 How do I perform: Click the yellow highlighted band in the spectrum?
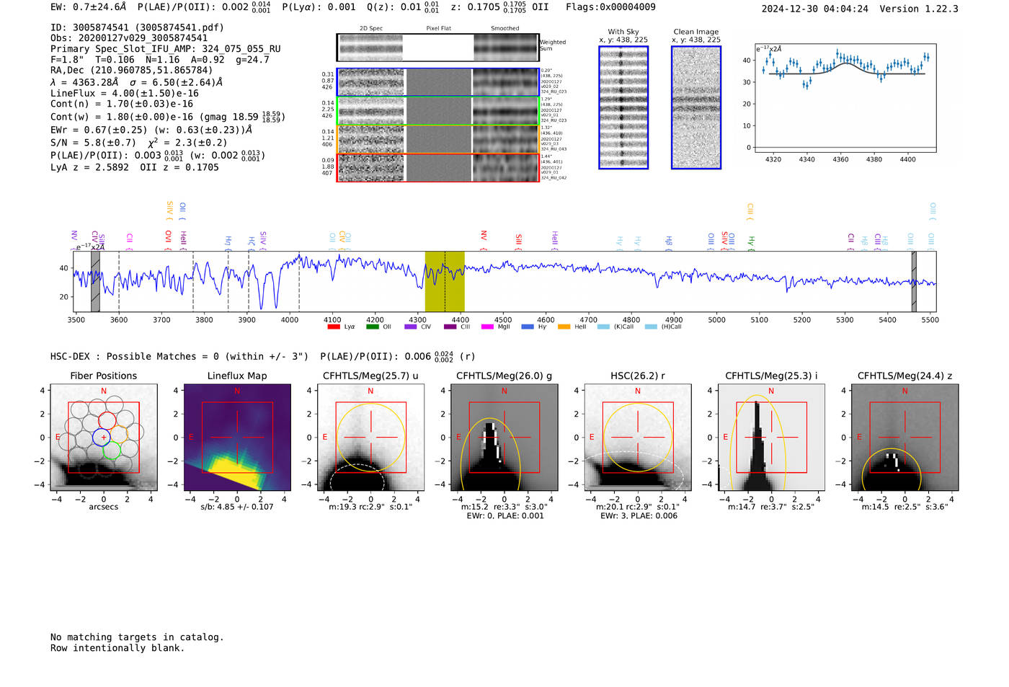(x=445, y=282)
